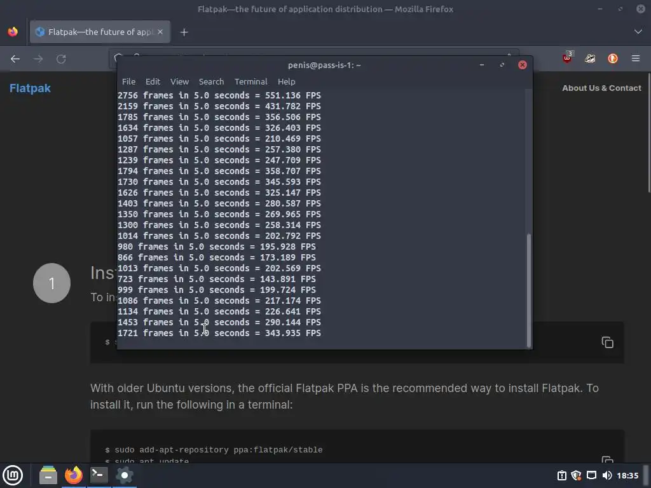Open the terminal View menu
This screenshot has height=488, width=651.
tap(179, 82)
